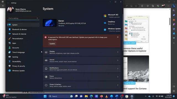Expand the Focus settings row
The width and height of the screenshot is (177, 99).
click(82, 77)
